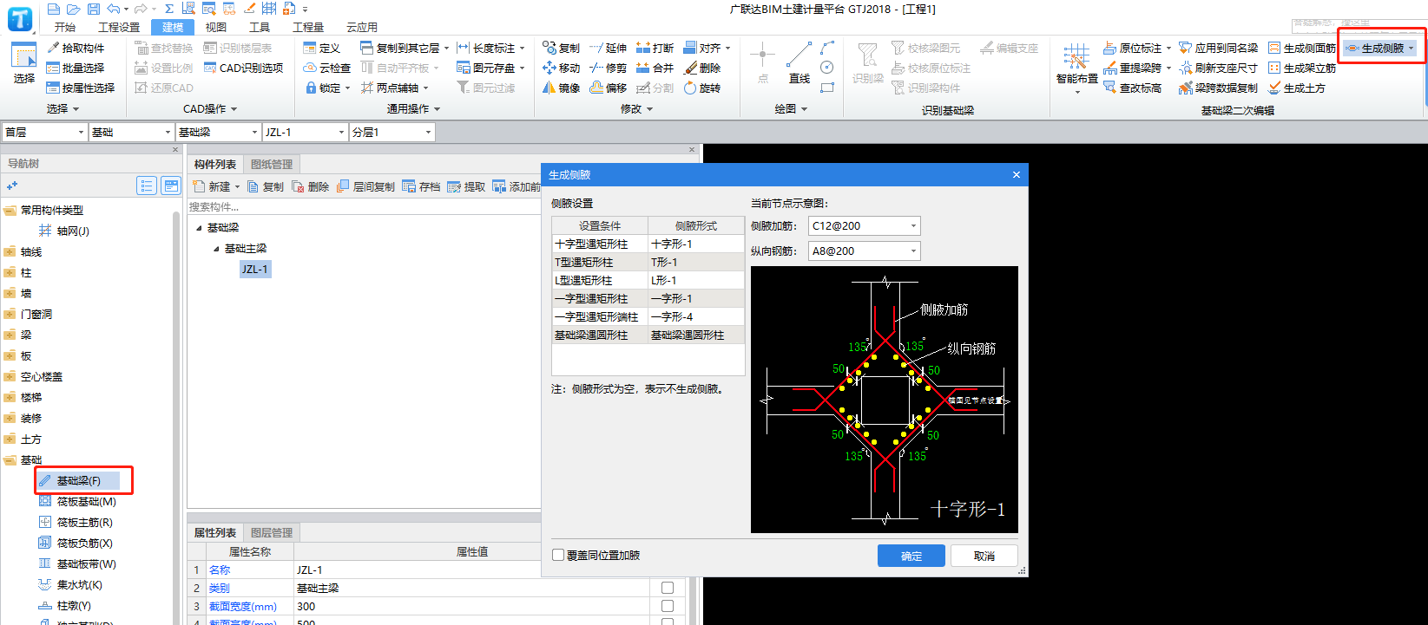Select the 移动 move tool

(562, 68)
